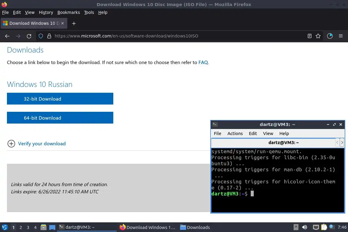Open terminal Actions menu
The image size is (348, 232).
[x=235, y=134]
